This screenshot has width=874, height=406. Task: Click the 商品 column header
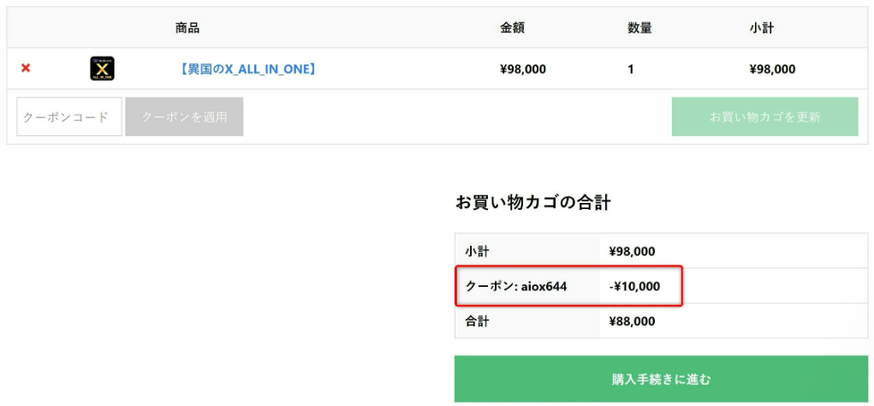coord(187,28)
